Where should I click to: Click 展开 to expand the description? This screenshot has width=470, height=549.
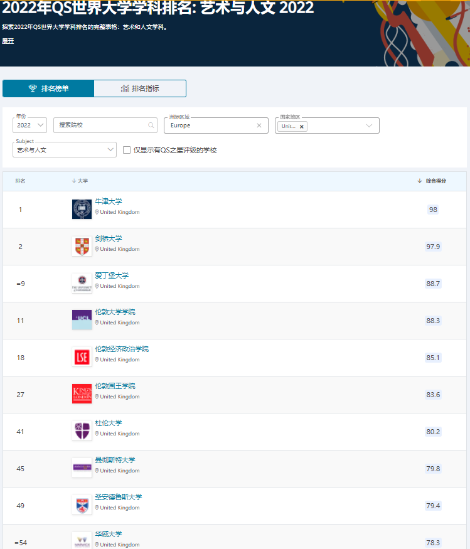click(8, 41)
